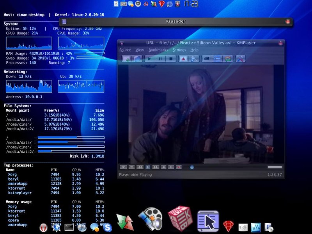
Task: Click the rewind button in player controls
Action: point(140,167)
